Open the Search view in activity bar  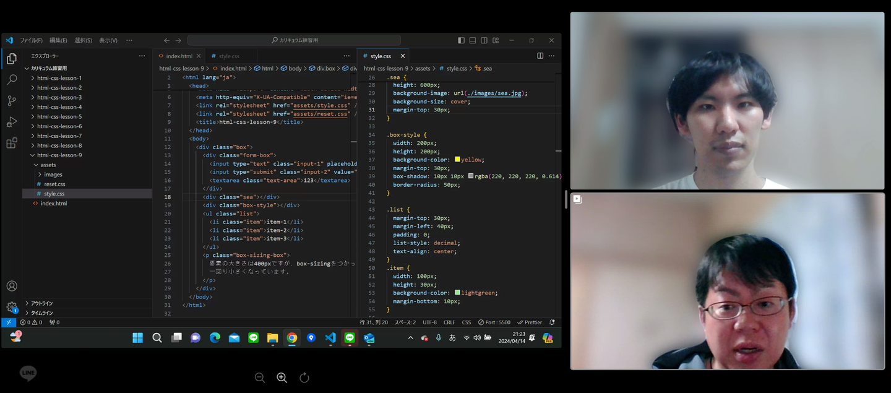point(12,80)
